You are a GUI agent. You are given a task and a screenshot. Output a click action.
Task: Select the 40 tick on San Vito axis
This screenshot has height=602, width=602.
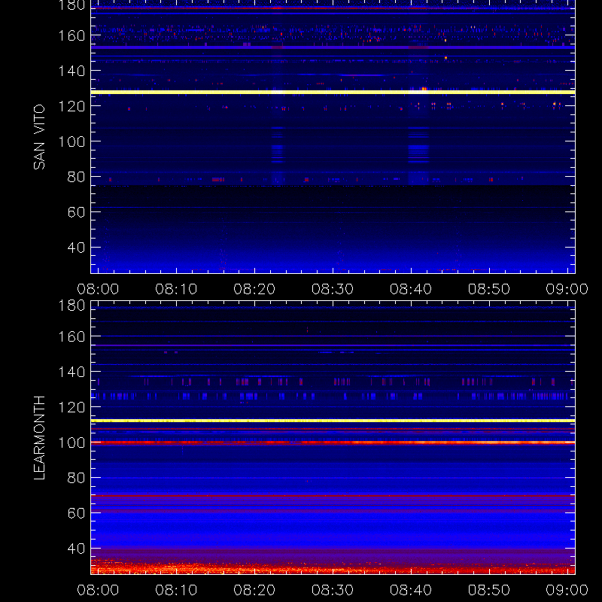point(76,248)
